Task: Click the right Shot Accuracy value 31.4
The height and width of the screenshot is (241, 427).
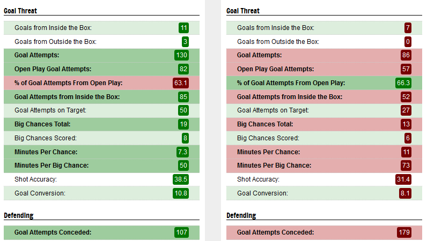Action: click(x=403, y=179)
